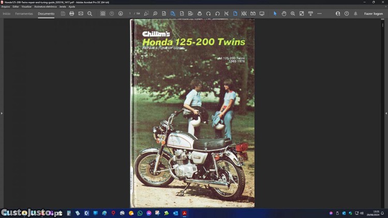The height and width of the screenshot is (218, 388).
Task: Open the three-dots more tools menu
Action: click(319, 13)
